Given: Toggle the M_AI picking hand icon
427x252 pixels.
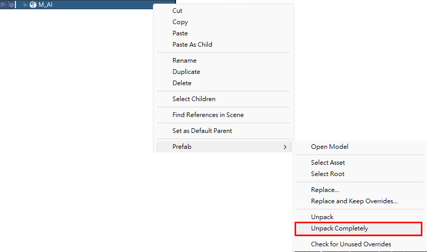Looking at the screenshot, I should pyautogui.click(x=11, y=5).
